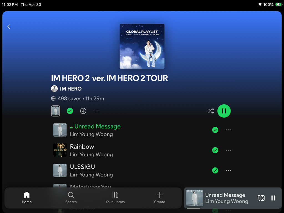Go back using the left chevron
Image resolution: width=284 pixels, height=213 pixels.
click(9, 27)
